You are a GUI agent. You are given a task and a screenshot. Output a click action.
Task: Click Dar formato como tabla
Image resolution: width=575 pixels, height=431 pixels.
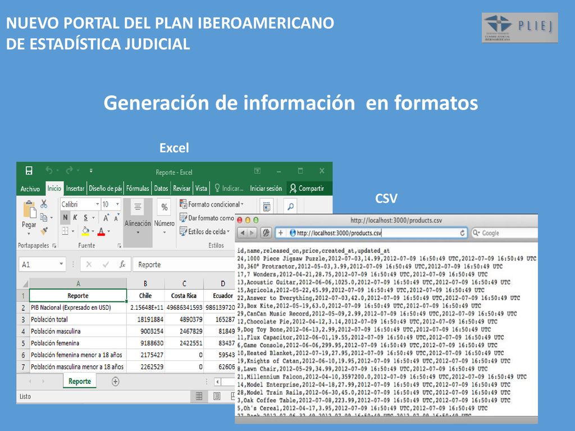click(x=207, y=218)
